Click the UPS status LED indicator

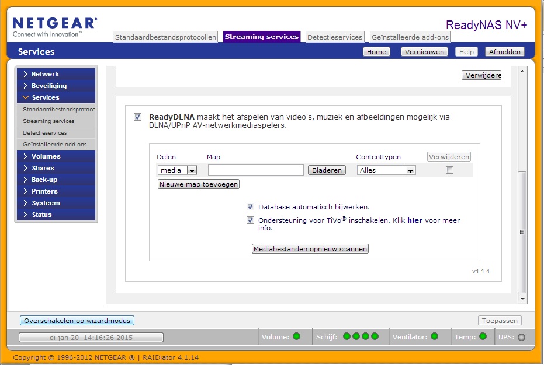click(521, 337)
